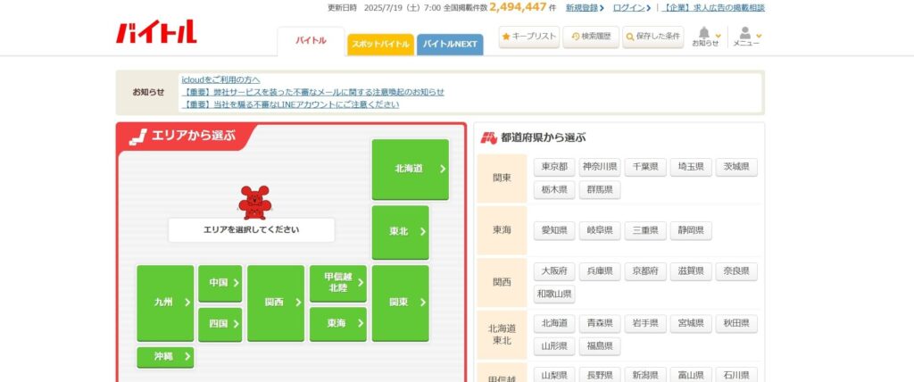Choose 滋賀県 prefecture
This screenshot has width=914, height=382.
click(691, 271)
